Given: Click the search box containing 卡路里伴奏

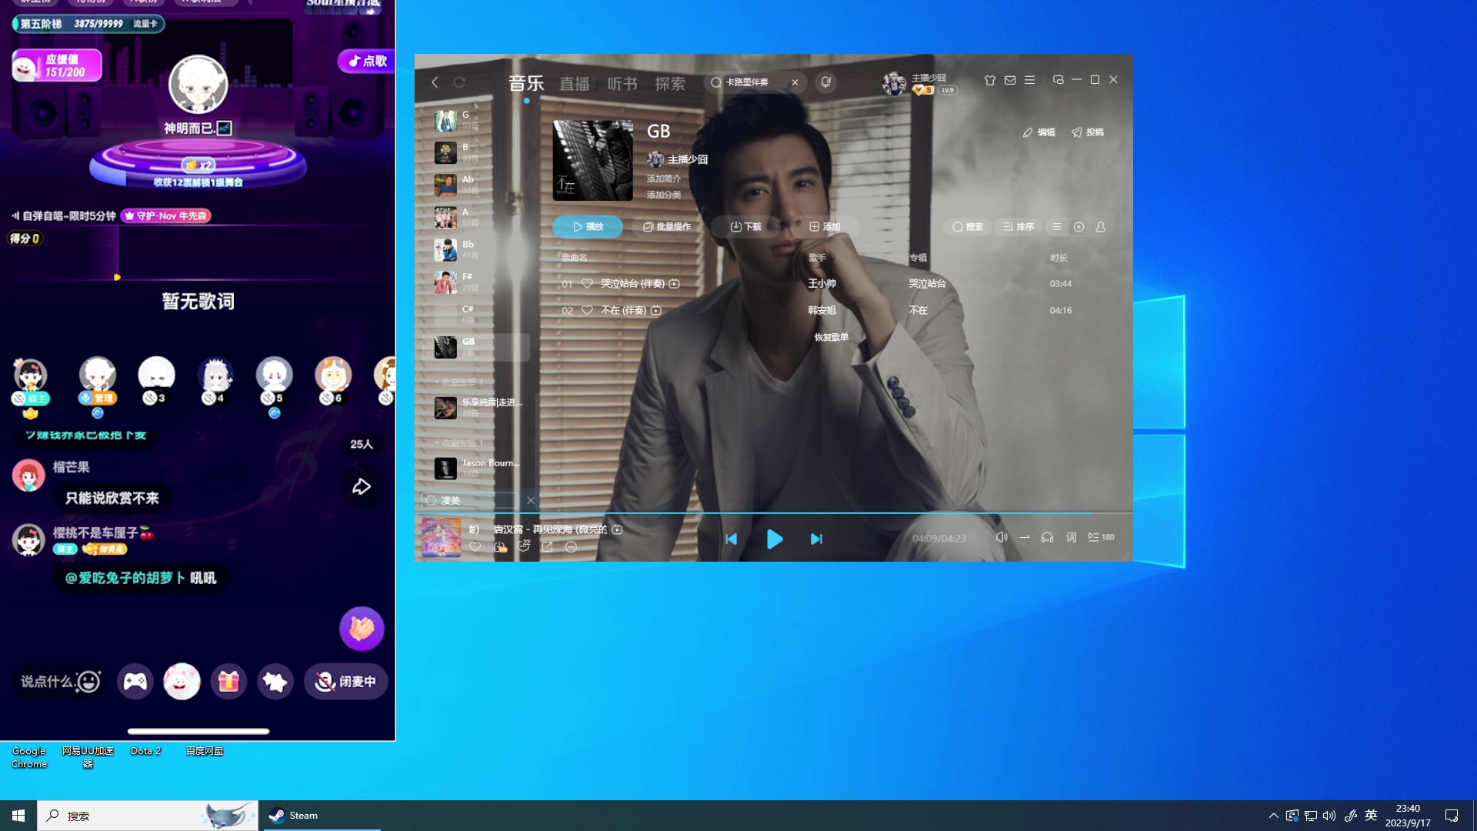Looking at the screenshot, I should [x=754, y=82].
